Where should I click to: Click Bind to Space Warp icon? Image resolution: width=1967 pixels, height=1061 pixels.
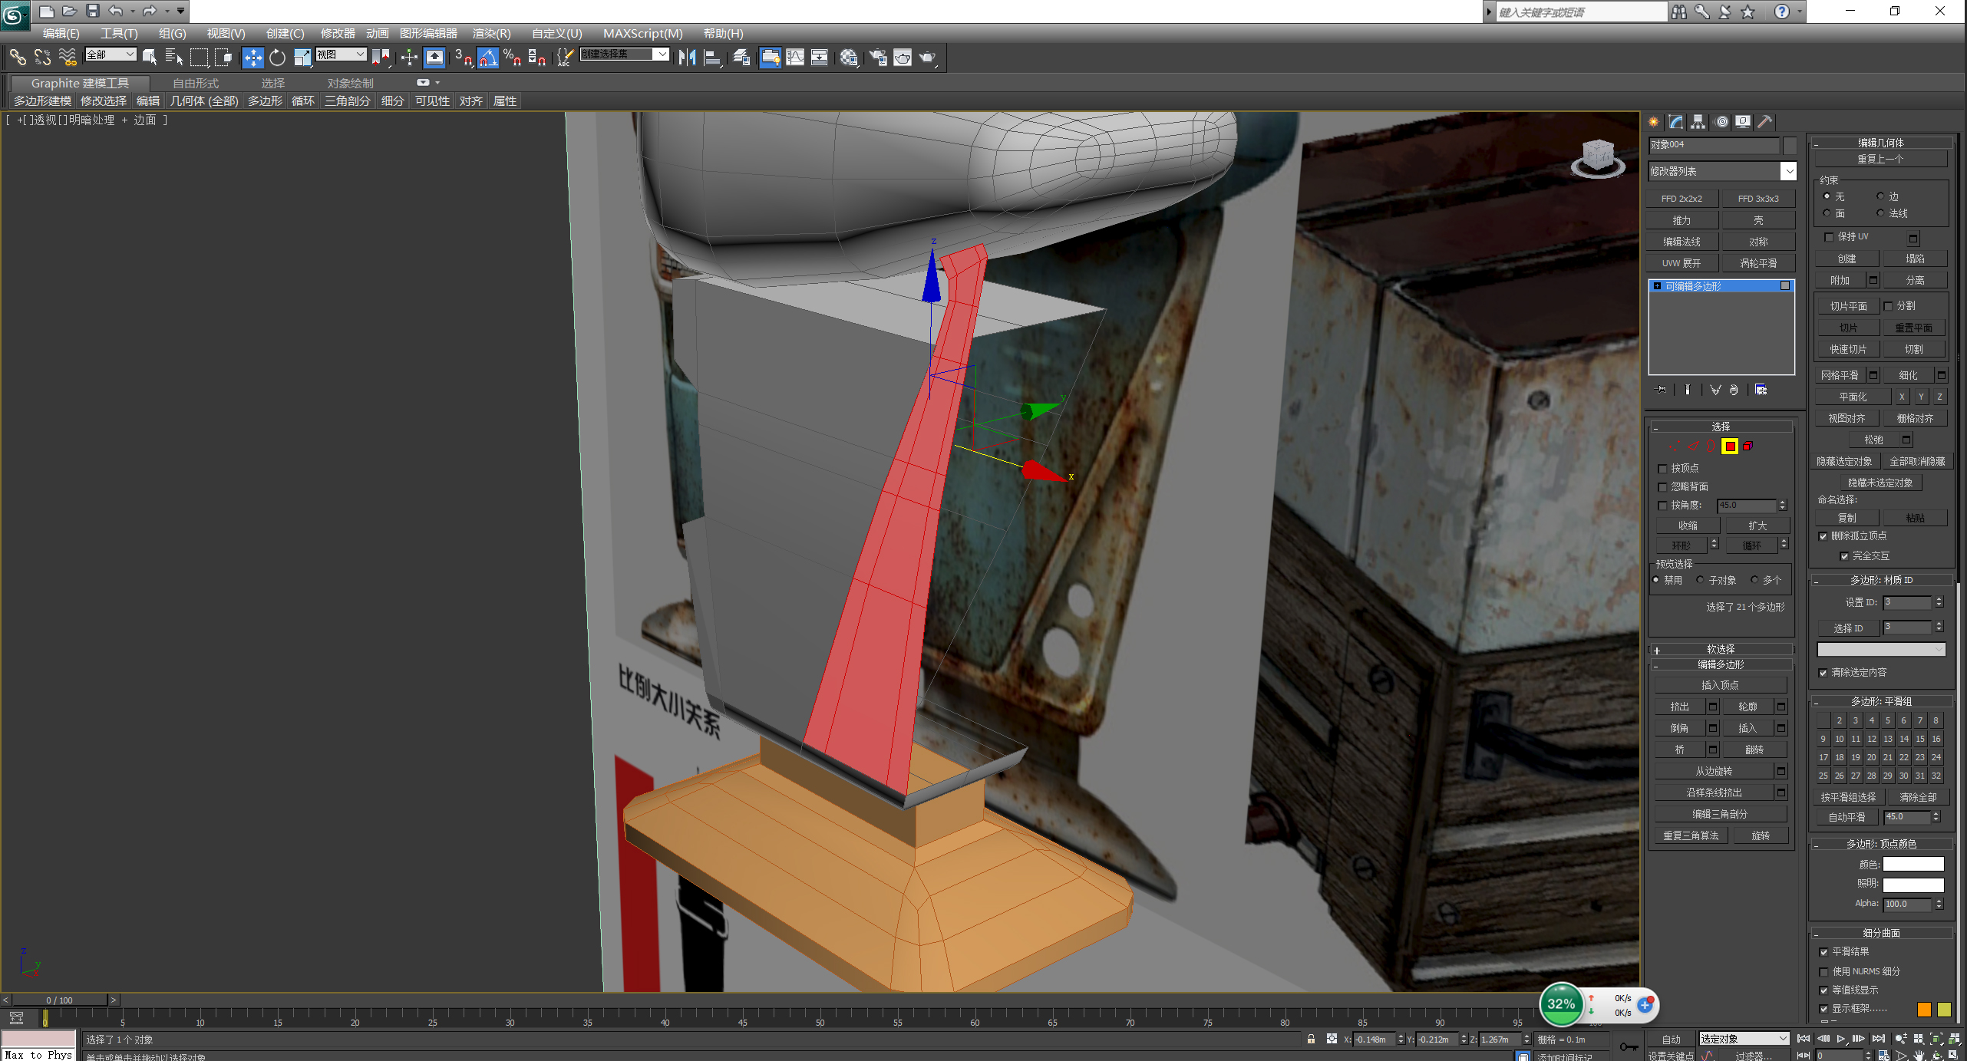(68, 57)
